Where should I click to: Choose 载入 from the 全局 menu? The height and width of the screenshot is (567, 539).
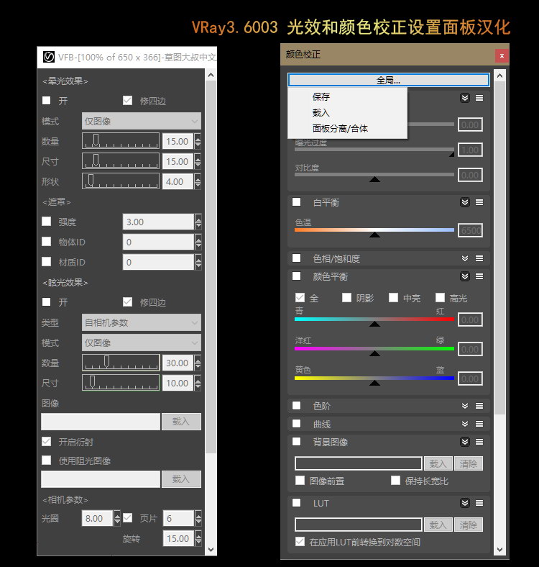tap(321, 113)
